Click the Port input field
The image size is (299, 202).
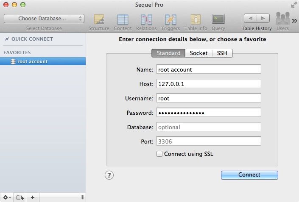click(x=209, y=141)
